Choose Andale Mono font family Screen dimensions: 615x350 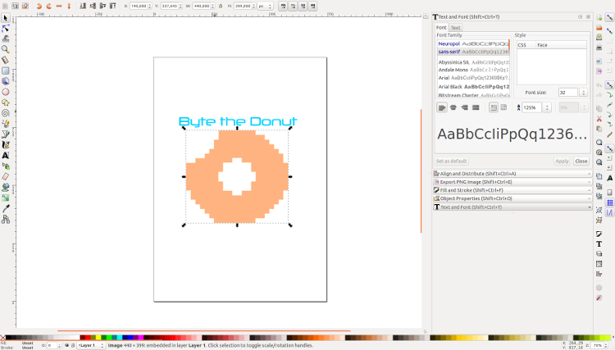[x=473, y=70]
